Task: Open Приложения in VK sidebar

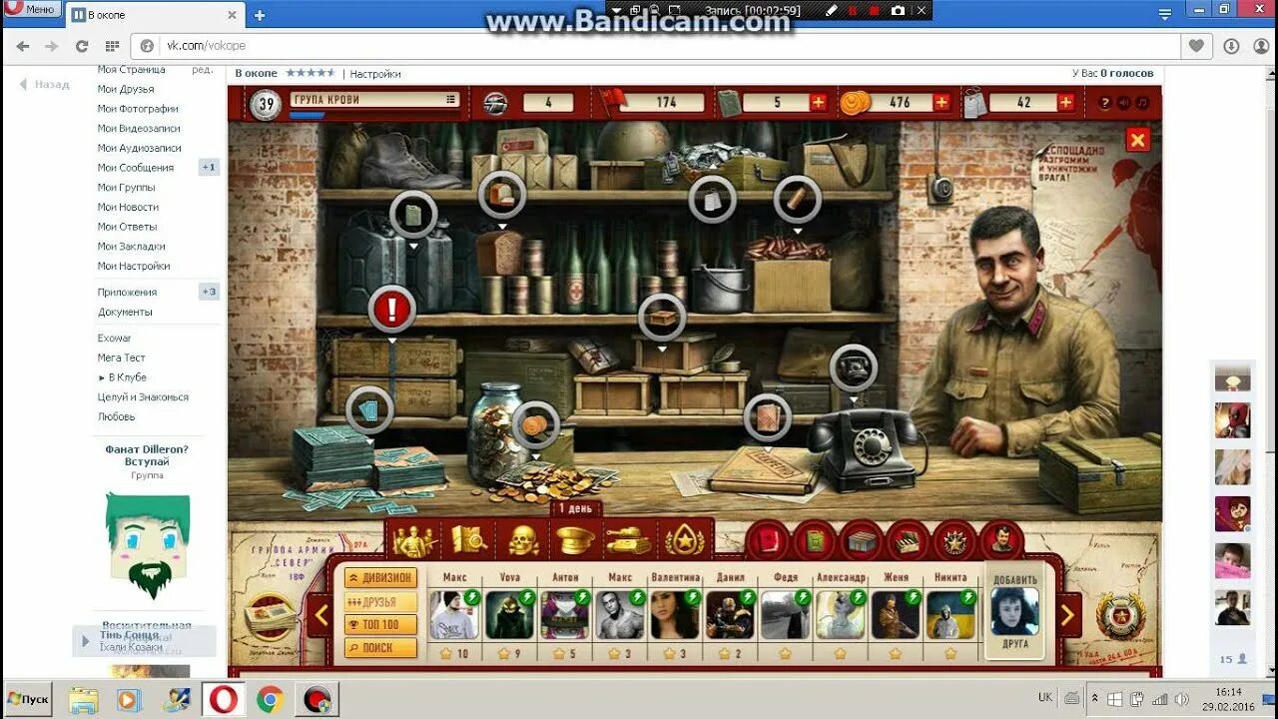Action: (127, 292)
